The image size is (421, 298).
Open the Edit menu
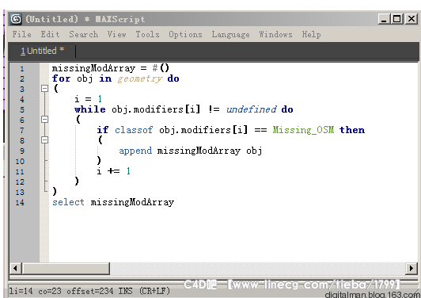[x=50, y=34]
